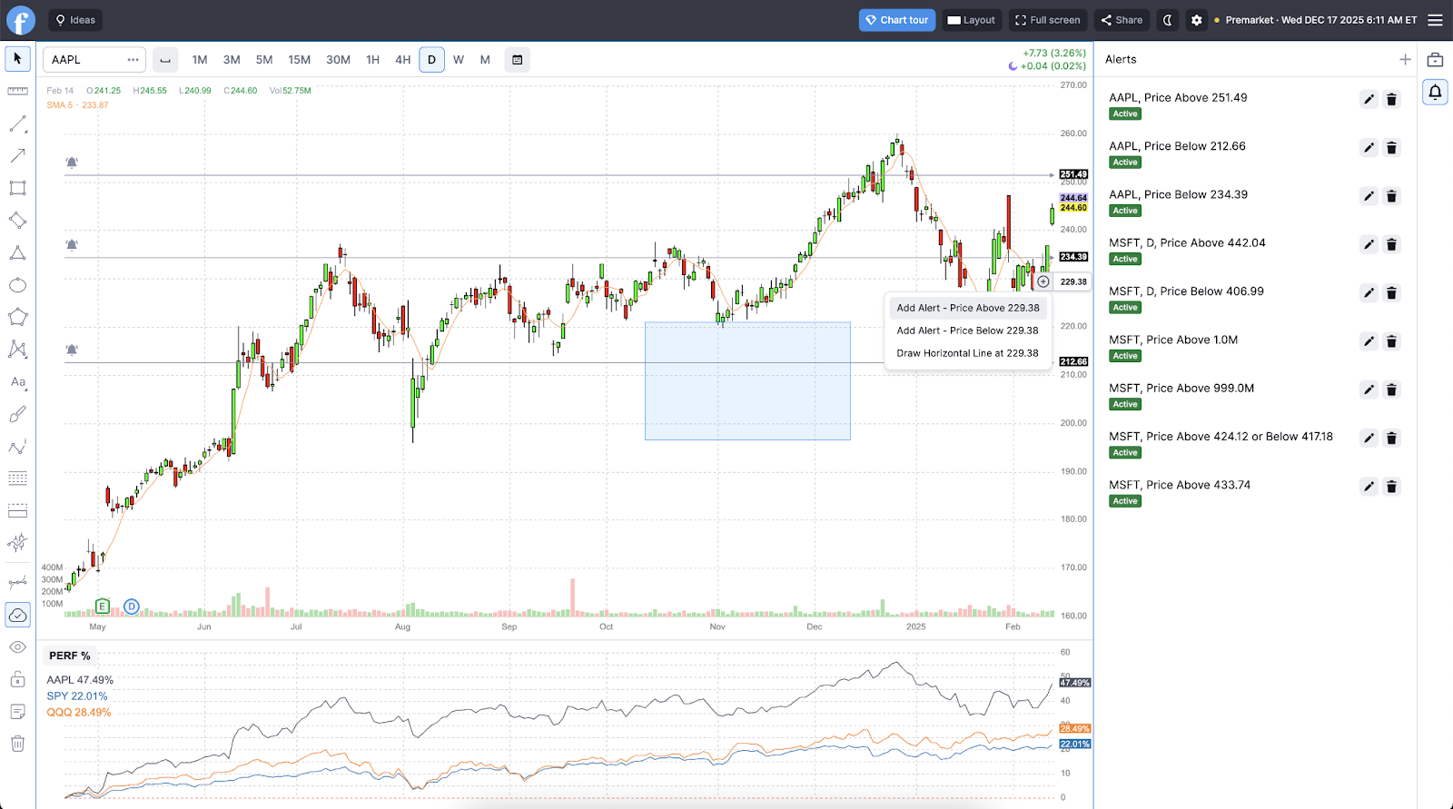Delete drawings with the trash tool

tap(17, 744)
